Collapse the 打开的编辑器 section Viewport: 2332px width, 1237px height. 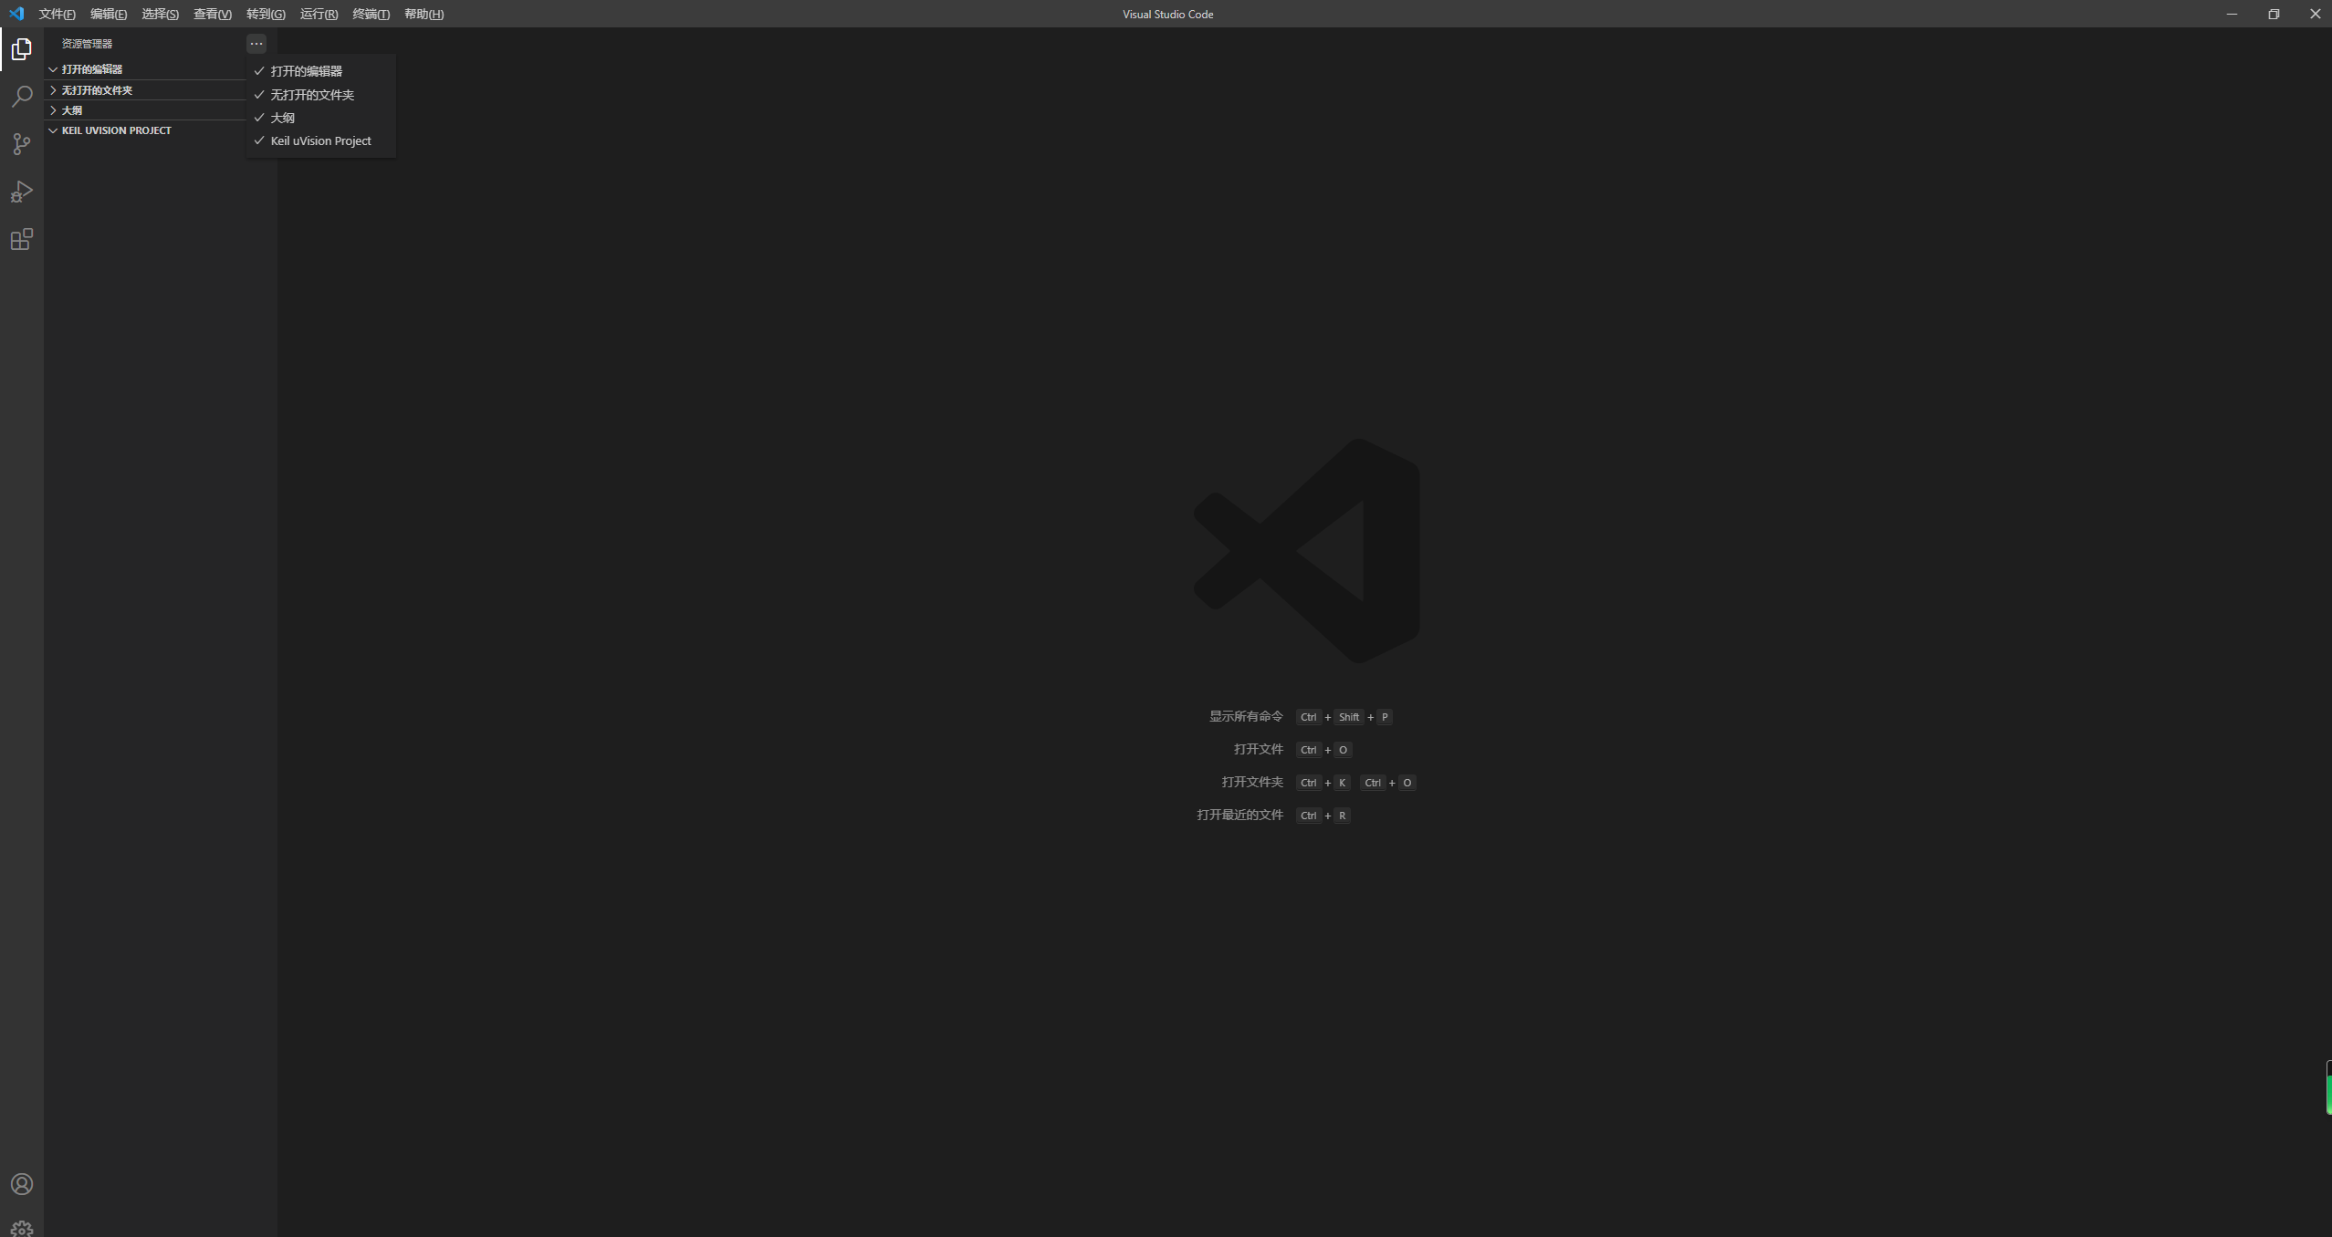click(x=146, y=69)
